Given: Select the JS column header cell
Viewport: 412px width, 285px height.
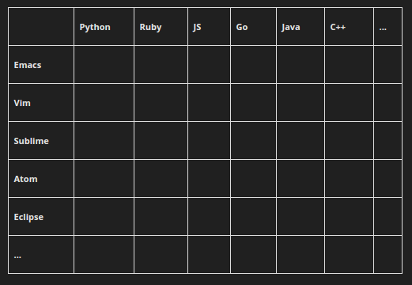Looking at the screenshot, I should click(209, 27).
